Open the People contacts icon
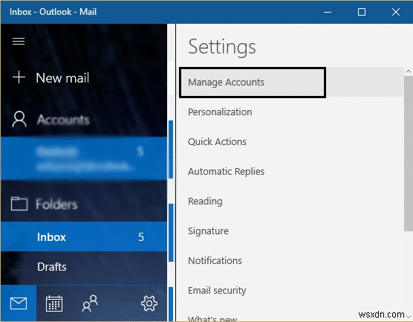Viewport: 413px width, 322px height. 90,303
